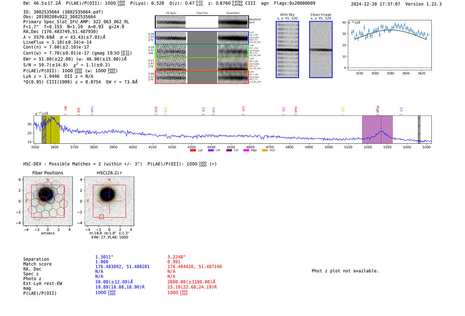
Task: Click the purple shaded MgII region in spectrum
Action: 377,129
